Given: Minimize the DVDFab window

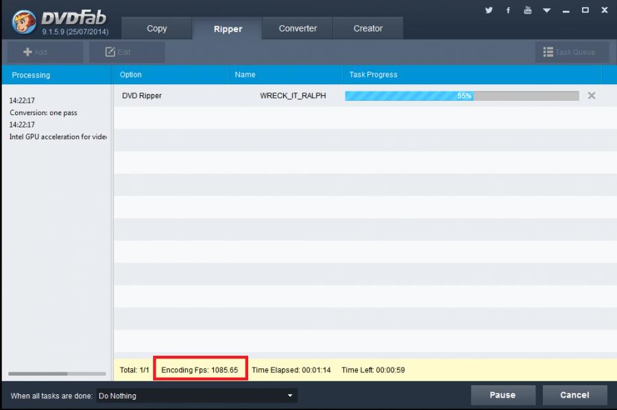Looking at the screenshot, I should 566,11.
